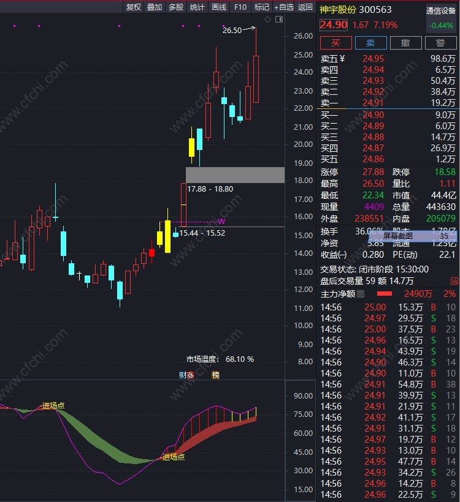460x502 pixels.
Task: Click the 财 badge under the chart
Action: click(183, 375)
